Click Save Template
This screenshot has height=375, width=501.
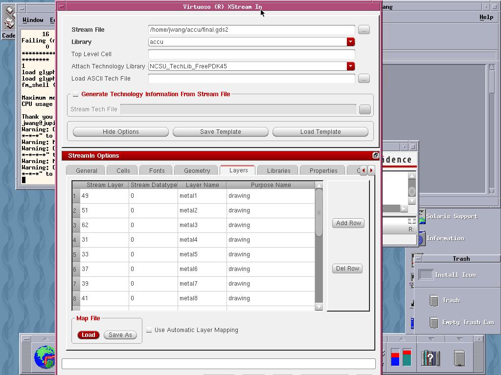221,132
